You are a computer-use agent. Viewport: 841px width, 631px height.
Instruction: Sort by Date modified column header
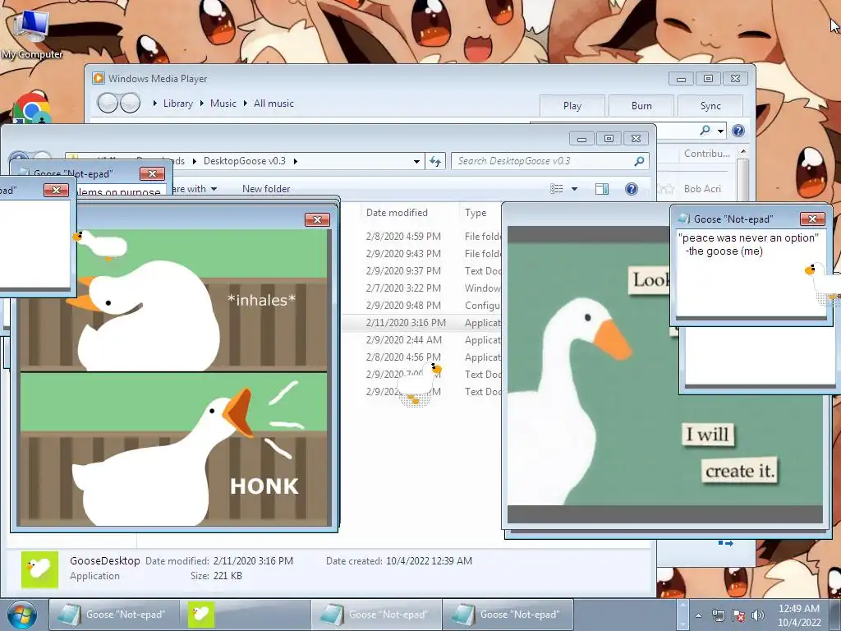coord(397,213)
